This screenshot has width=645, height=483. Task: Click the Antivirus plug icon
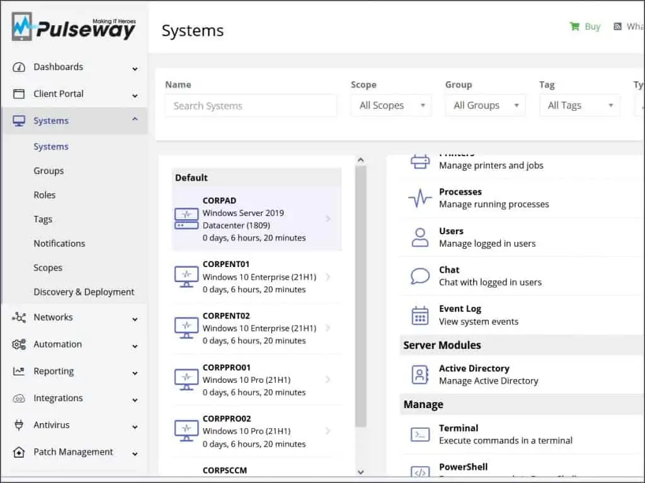[x=19, y=425]
